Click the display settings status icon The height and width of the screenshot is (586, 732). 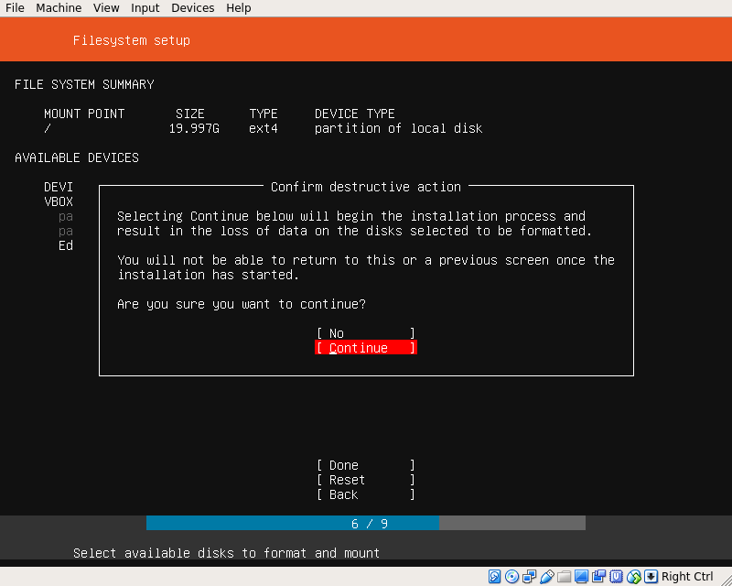(x=582, y=577)
